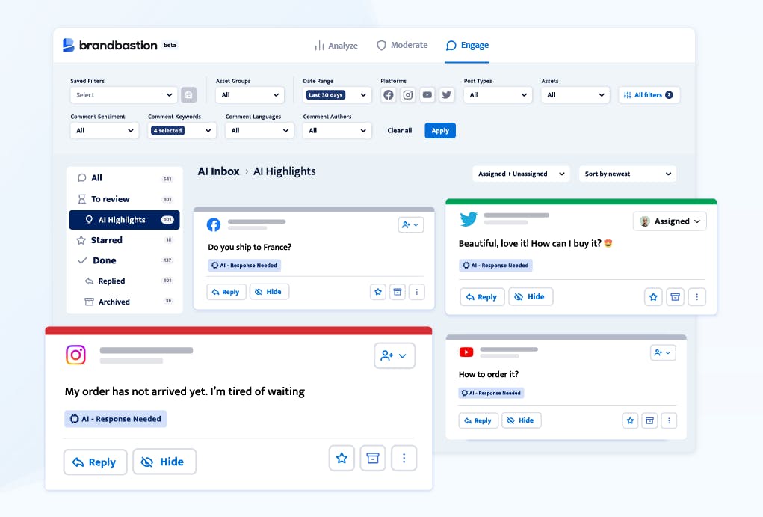This screenshot has height=517, width=763.
Task: Open All filters panel
Action: point(649,94)
